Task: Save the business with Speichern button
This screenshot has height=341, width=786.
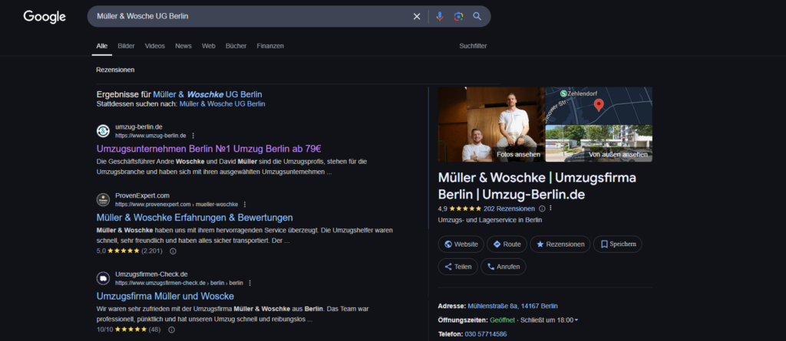Action: (x=618, y=244)
